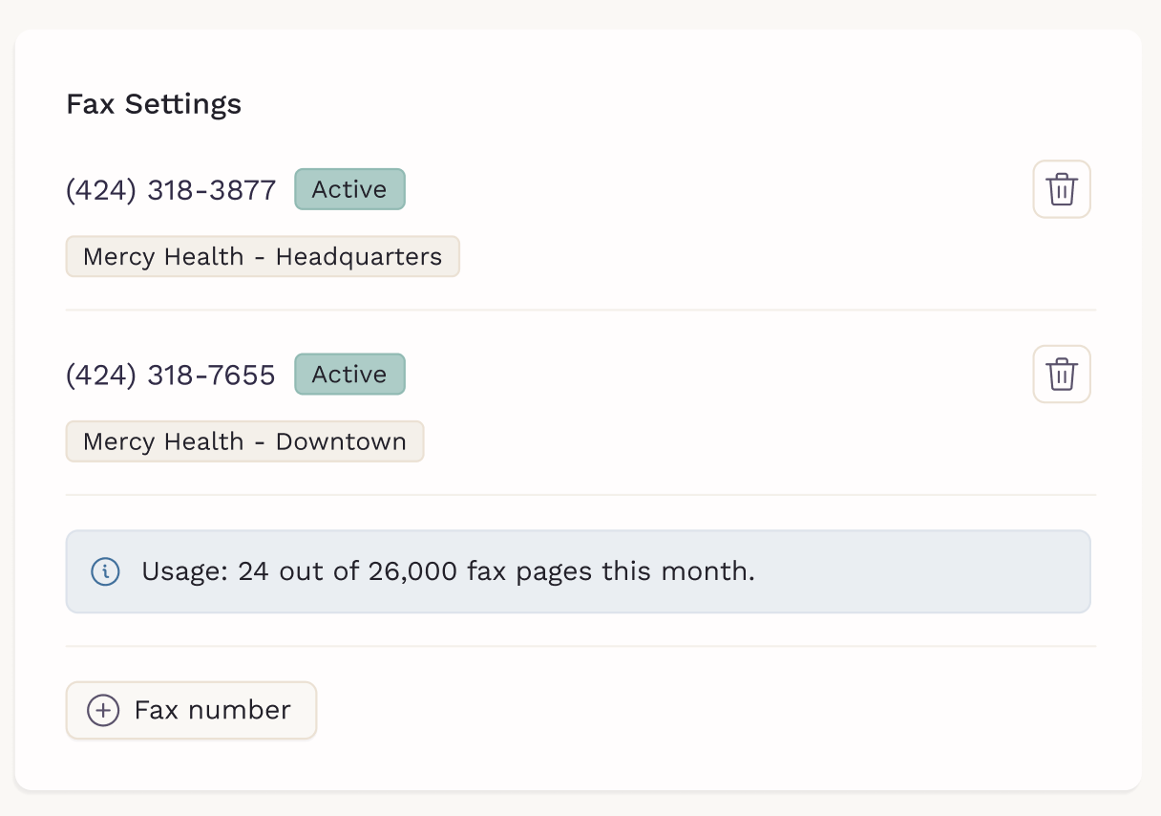Click the fax pages usage banner text
The image size is (1161, 816).
coord(448,571)
